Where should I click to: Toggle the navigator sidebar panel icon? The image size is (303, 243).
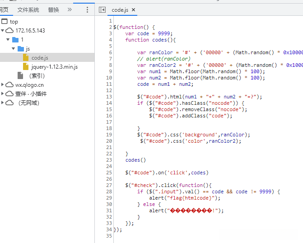point(102,9)
